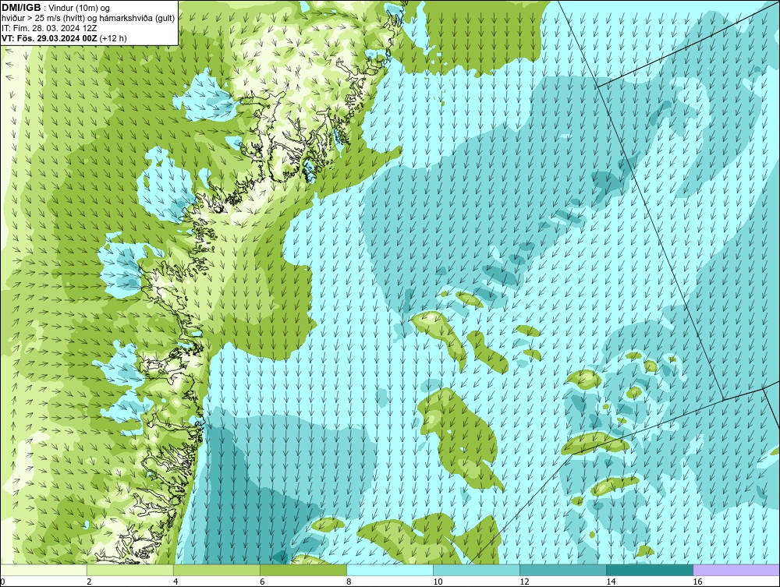Click the 2–4 m/s light green legend swatch
Viewport: 780px width, 587px height.
pyautogui.click(x=130, y=570)
